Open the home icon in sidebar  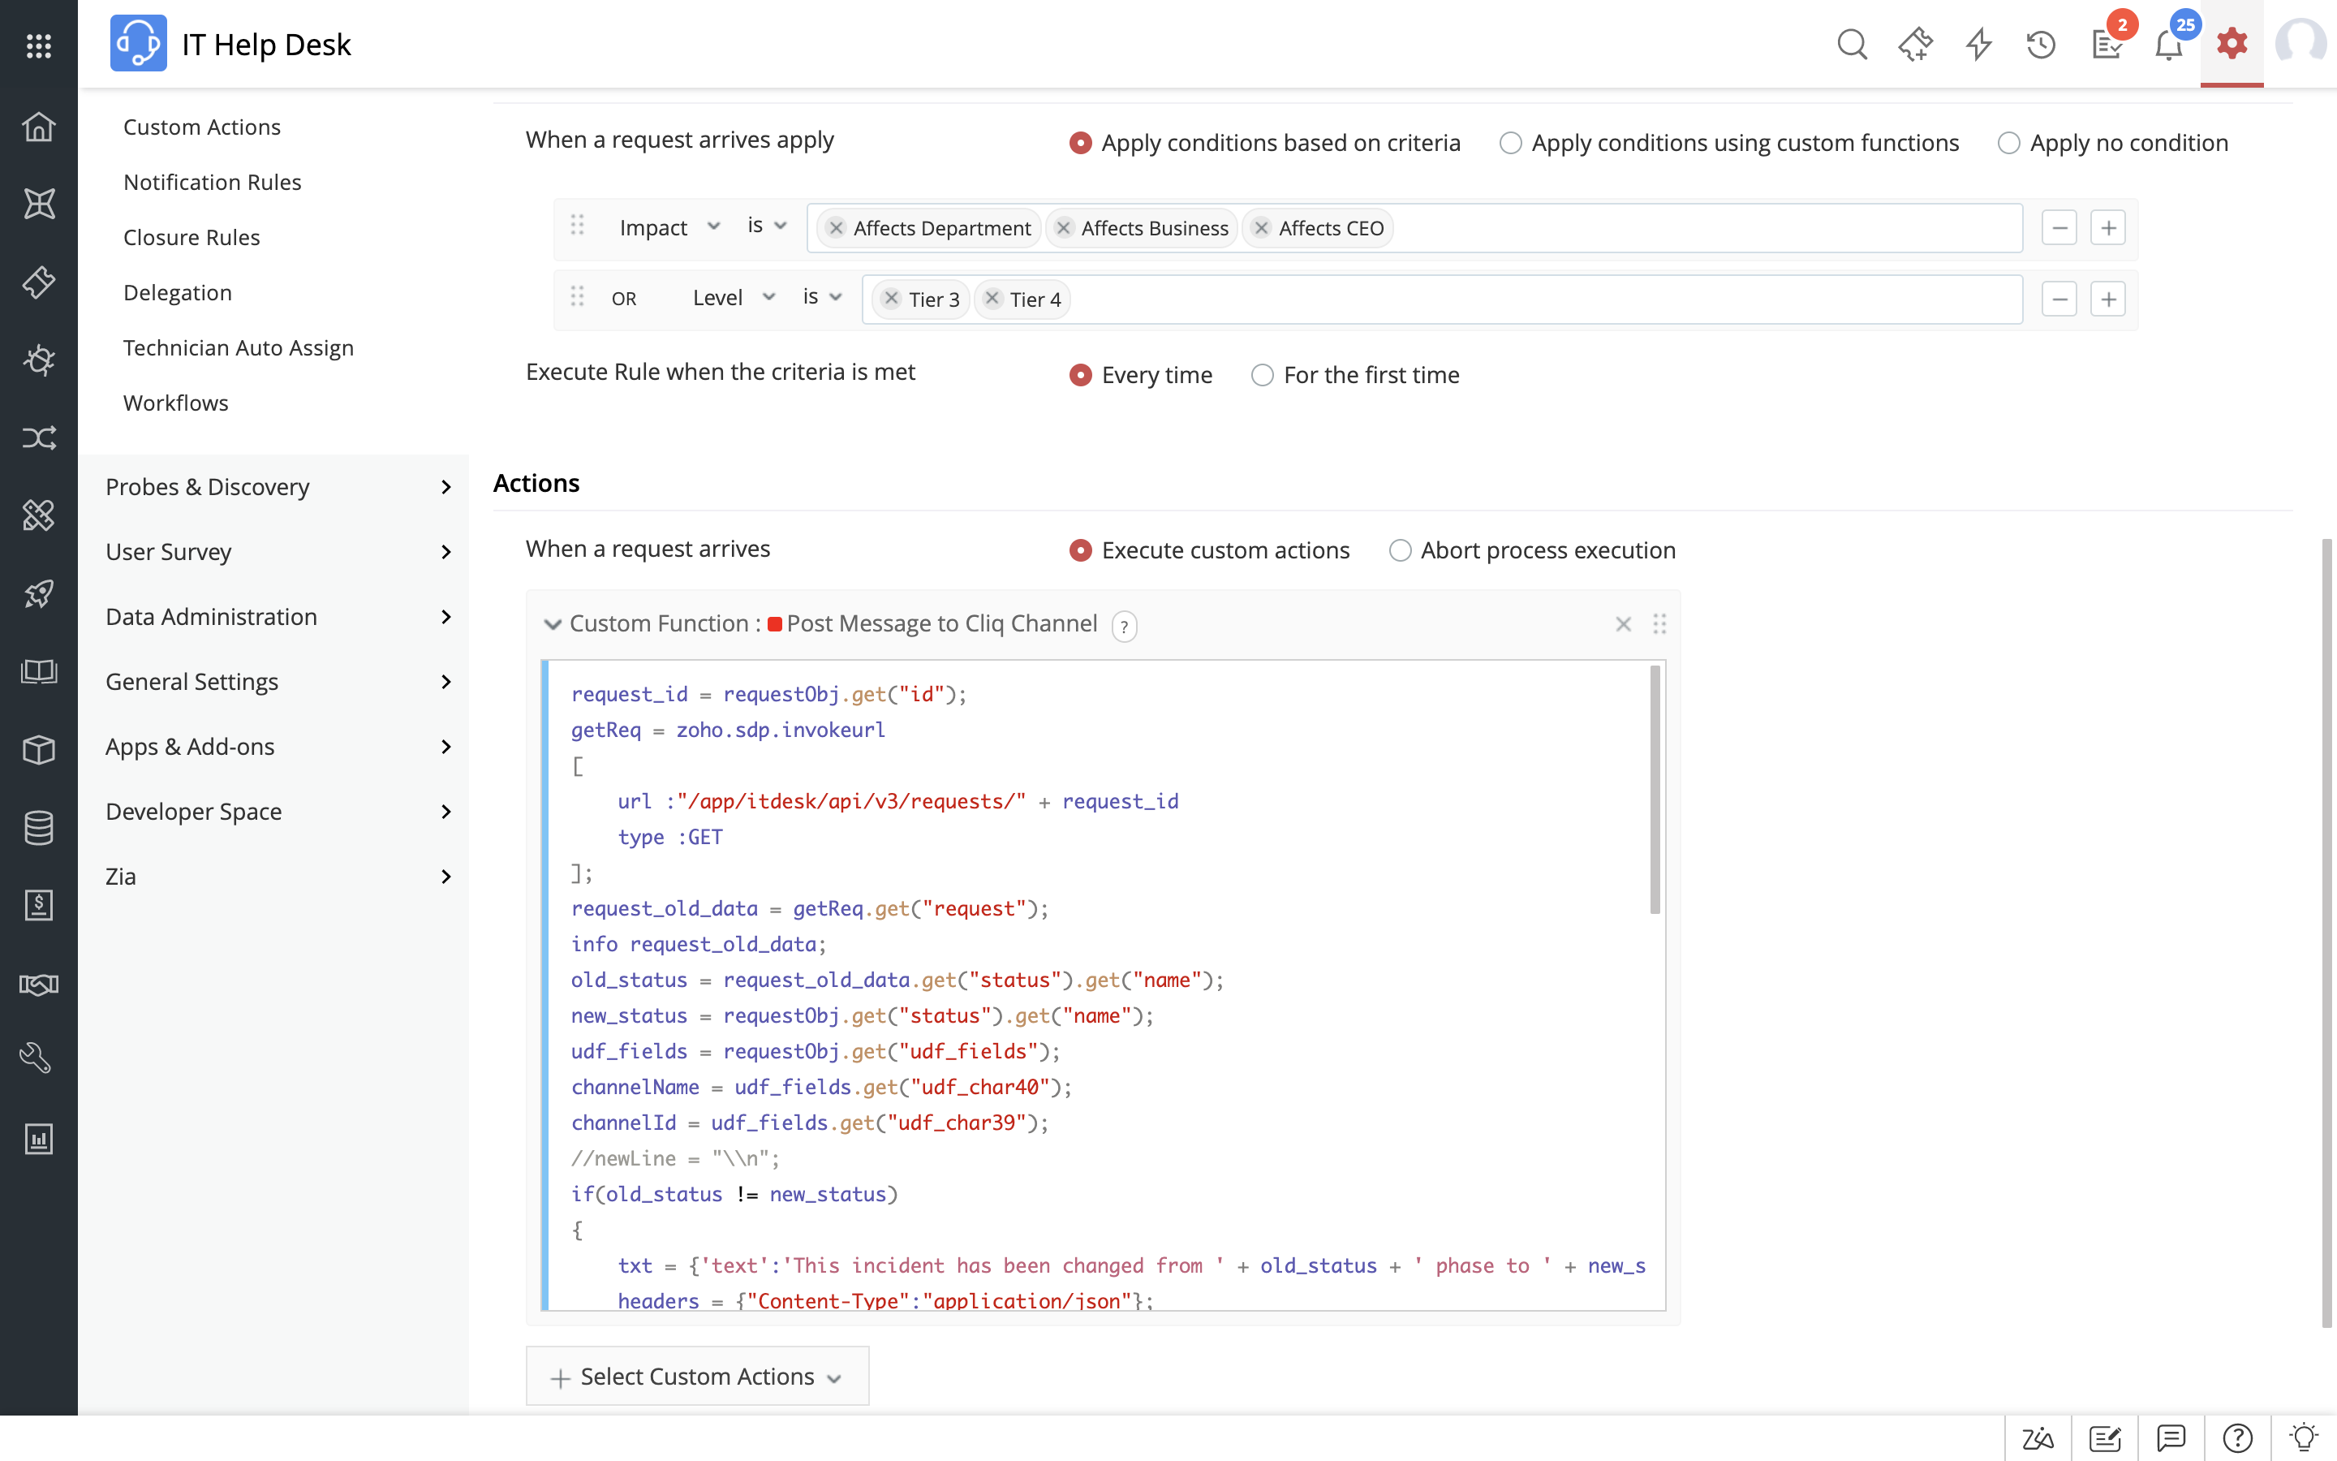click(39, 127)
